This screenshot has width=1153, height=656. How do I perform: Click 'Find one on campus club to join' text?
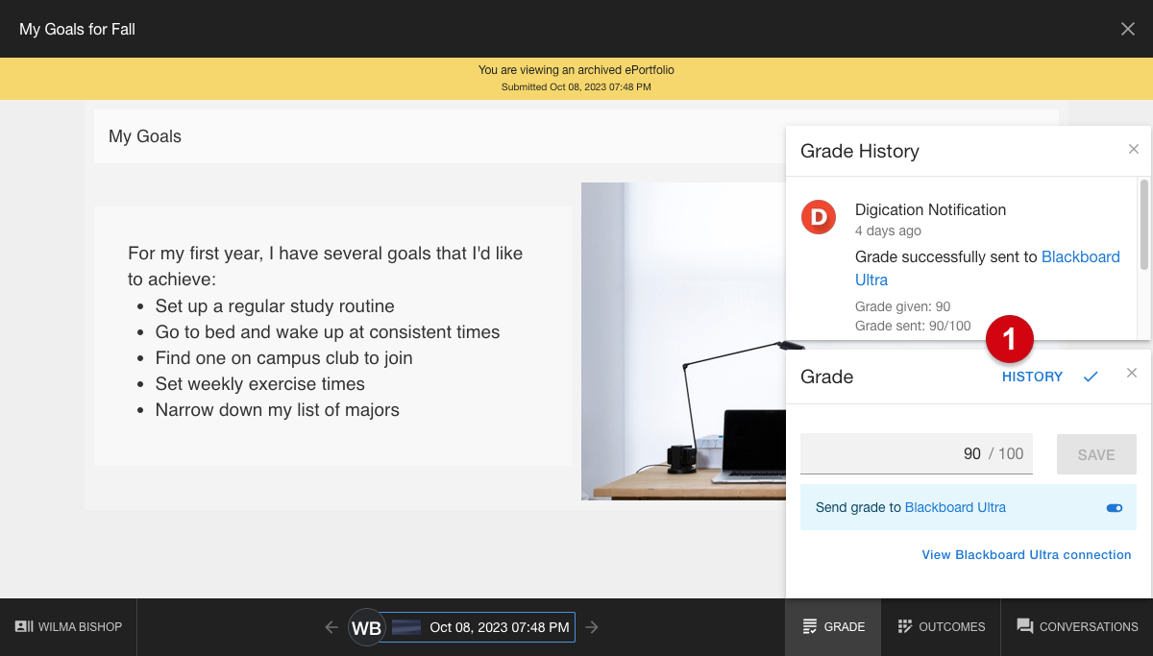(x=284, y=358)
